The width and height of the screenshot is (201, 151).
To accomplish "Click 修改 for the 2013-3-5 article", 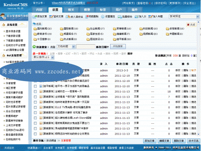I will coord(178,70).
